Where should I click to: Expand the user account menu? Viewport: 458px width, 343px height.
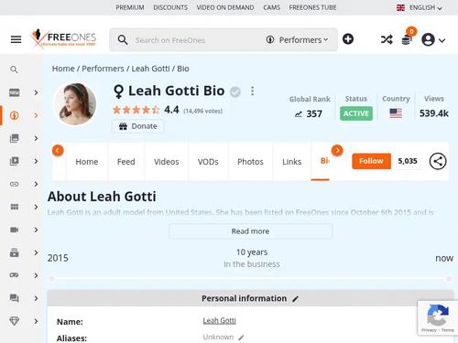(433, 39)
